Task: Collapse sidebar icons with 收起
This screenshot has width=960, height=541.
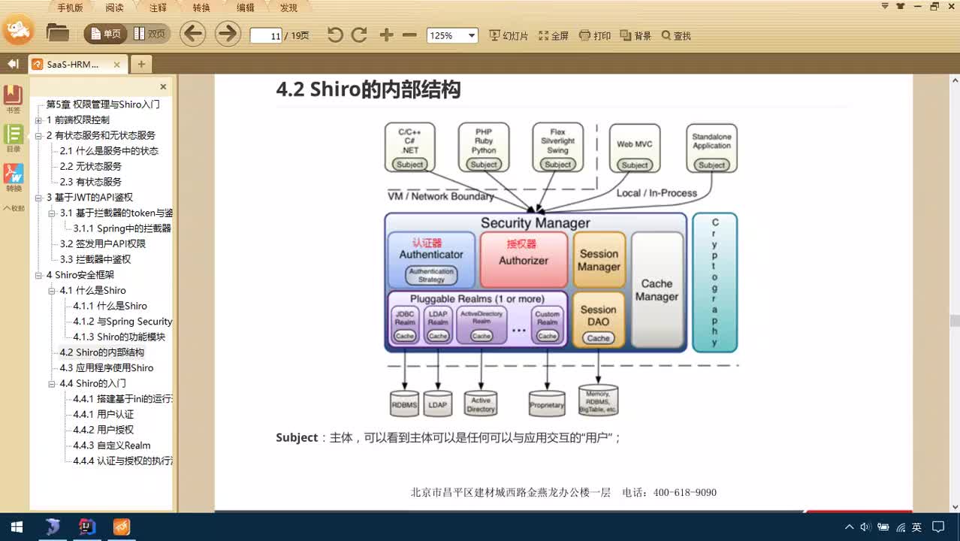Action: pyautogui.click(x=14, y=208)
